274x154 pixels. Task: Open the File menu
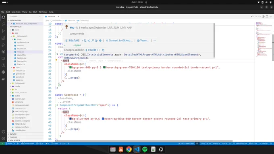2,12
